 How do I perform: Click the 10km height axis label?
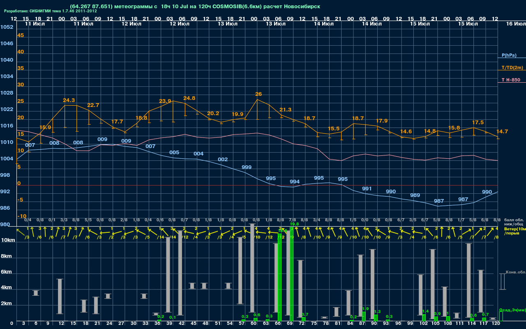coord(8,240)
